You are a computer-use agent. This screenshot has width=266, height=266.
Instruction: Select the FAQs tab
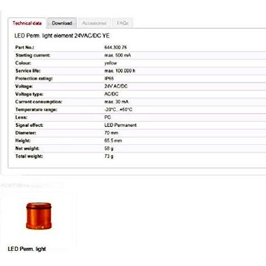point(123,23)
